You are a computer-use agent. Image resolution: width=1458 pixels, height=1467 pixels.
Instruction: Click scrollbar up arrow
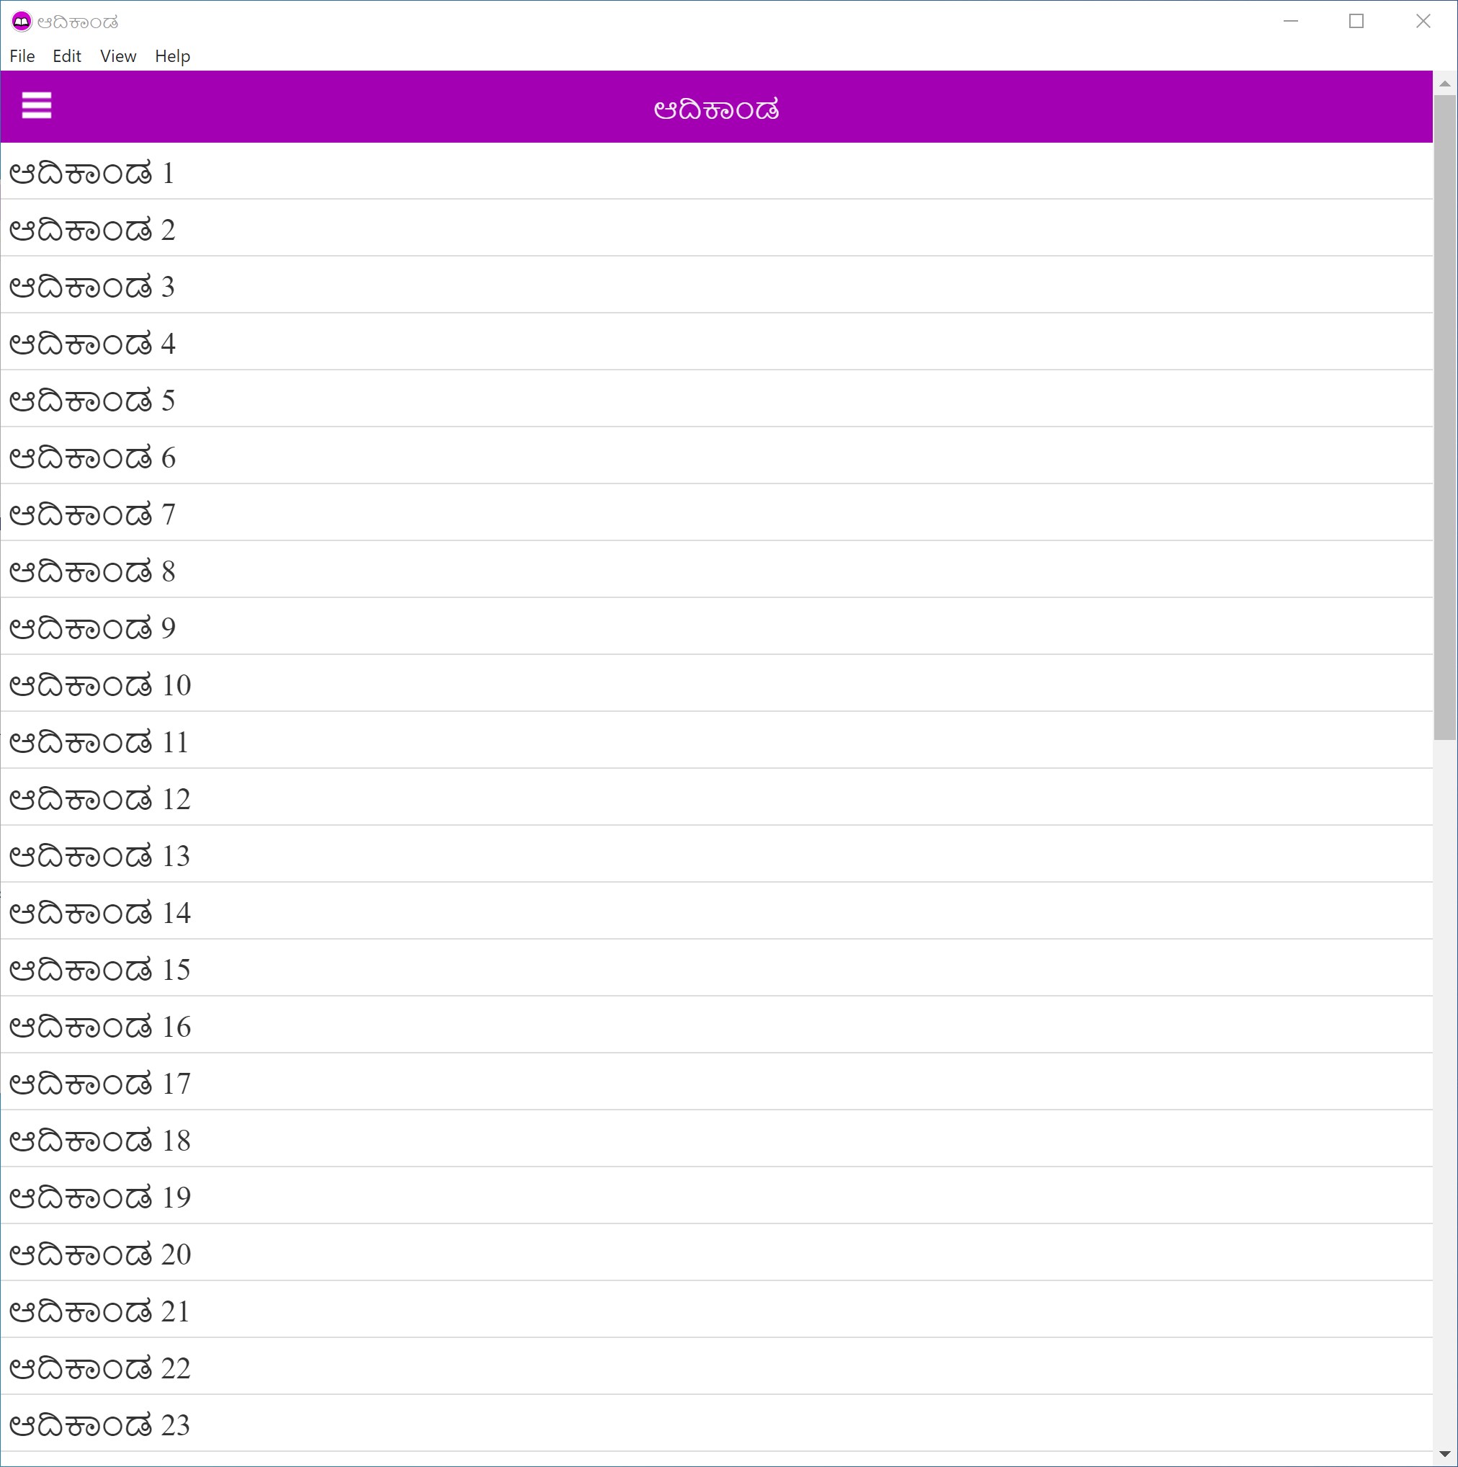[1444, 84]
